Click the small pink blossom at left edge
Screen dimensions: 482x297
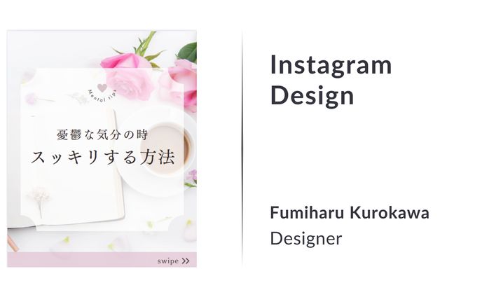pos(32,99)
